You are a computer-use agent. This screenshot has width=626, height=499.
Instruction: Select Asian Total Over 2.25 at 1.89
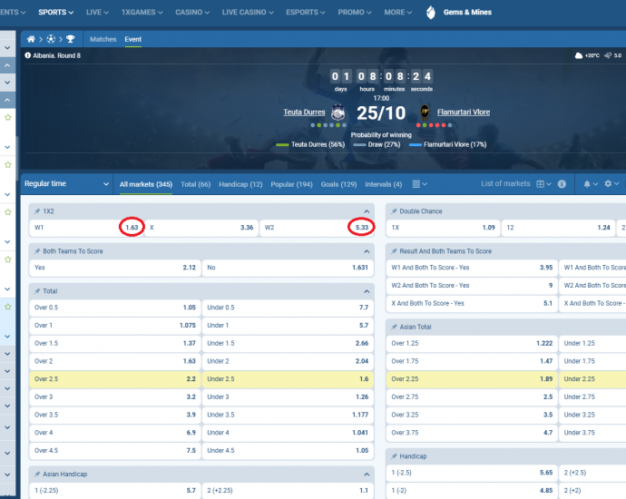click(x=472, y=379)
